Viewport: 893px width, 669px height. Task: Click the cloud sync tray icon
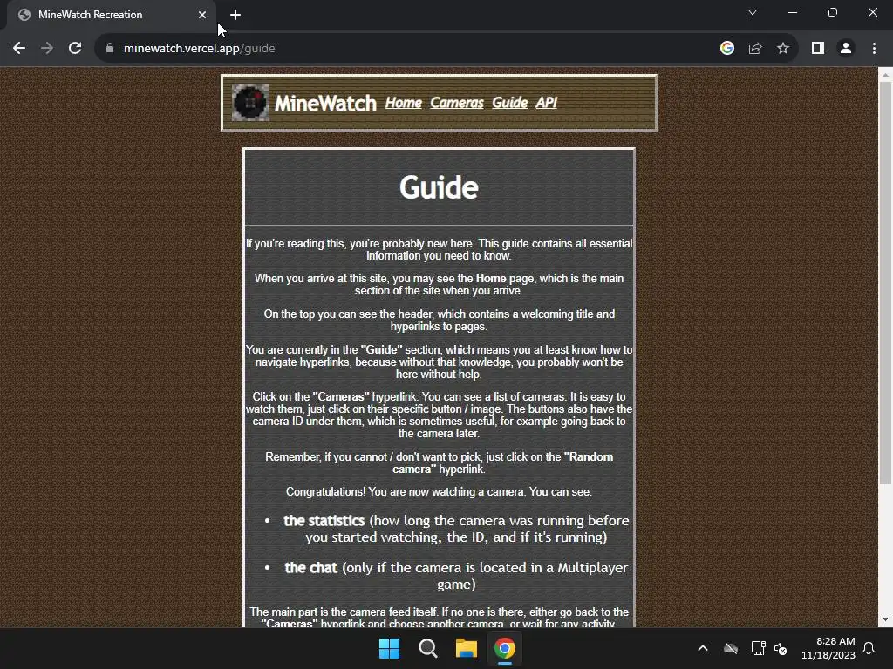(x=731, y=648)
